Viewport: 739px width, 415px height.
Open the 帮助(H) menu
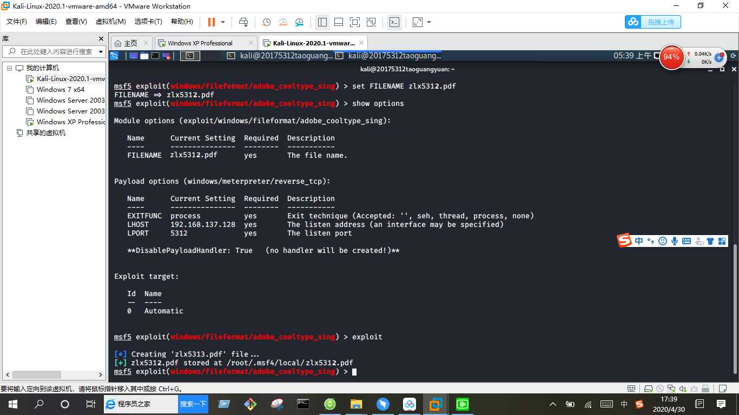182,22
